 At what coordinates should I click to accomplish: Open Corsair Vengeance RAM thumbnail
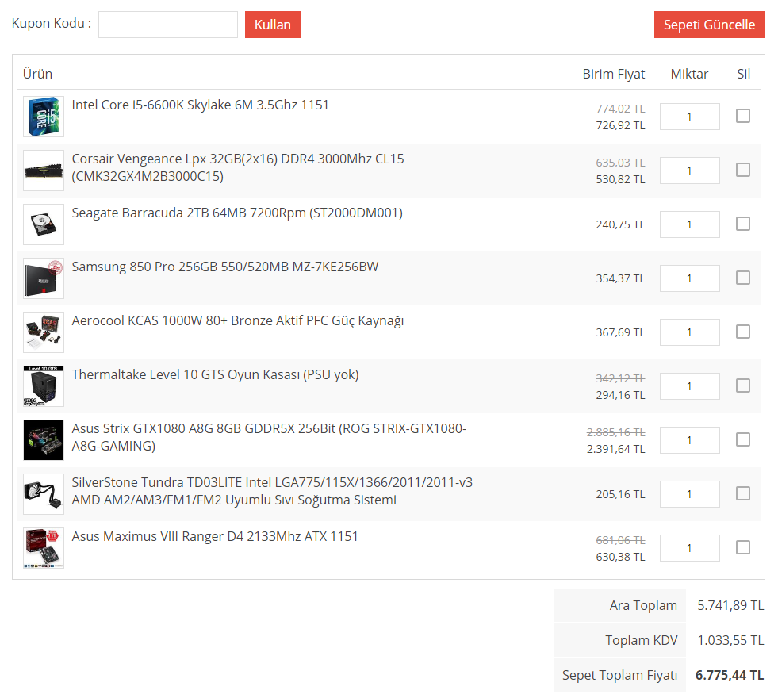pos(44,171)
